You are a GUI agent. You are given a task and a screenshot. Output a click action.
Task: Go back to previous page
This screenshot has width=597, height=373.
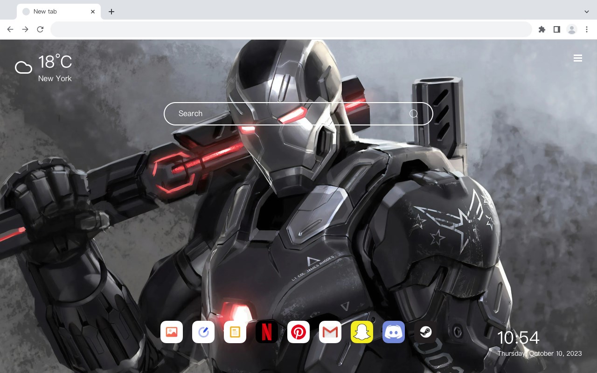(x=10, y=29)
